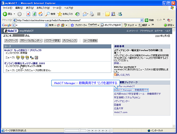Viewport: 177px width, 134px height.
Task: Open the ファイル(F) menu
Action: (x=7, y=8)
